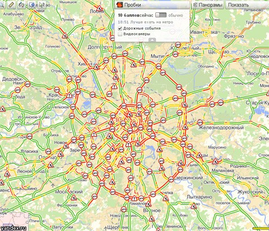
Task: Click the accident marker above Железнодорожный
Action: (x=200, y=123)
